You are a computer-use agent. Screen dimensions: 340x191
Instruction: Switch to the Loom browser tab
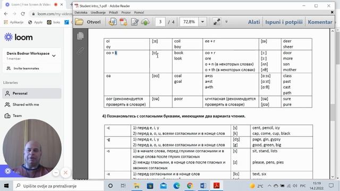pyautogui.click(x=30, y=5)
